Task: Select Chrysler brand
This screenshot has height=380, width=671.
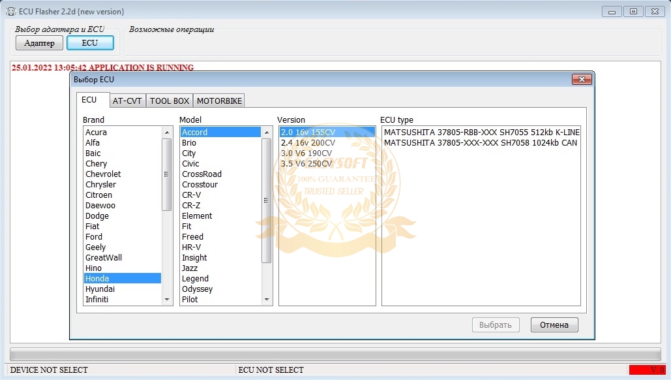Action: pos(123,184)
